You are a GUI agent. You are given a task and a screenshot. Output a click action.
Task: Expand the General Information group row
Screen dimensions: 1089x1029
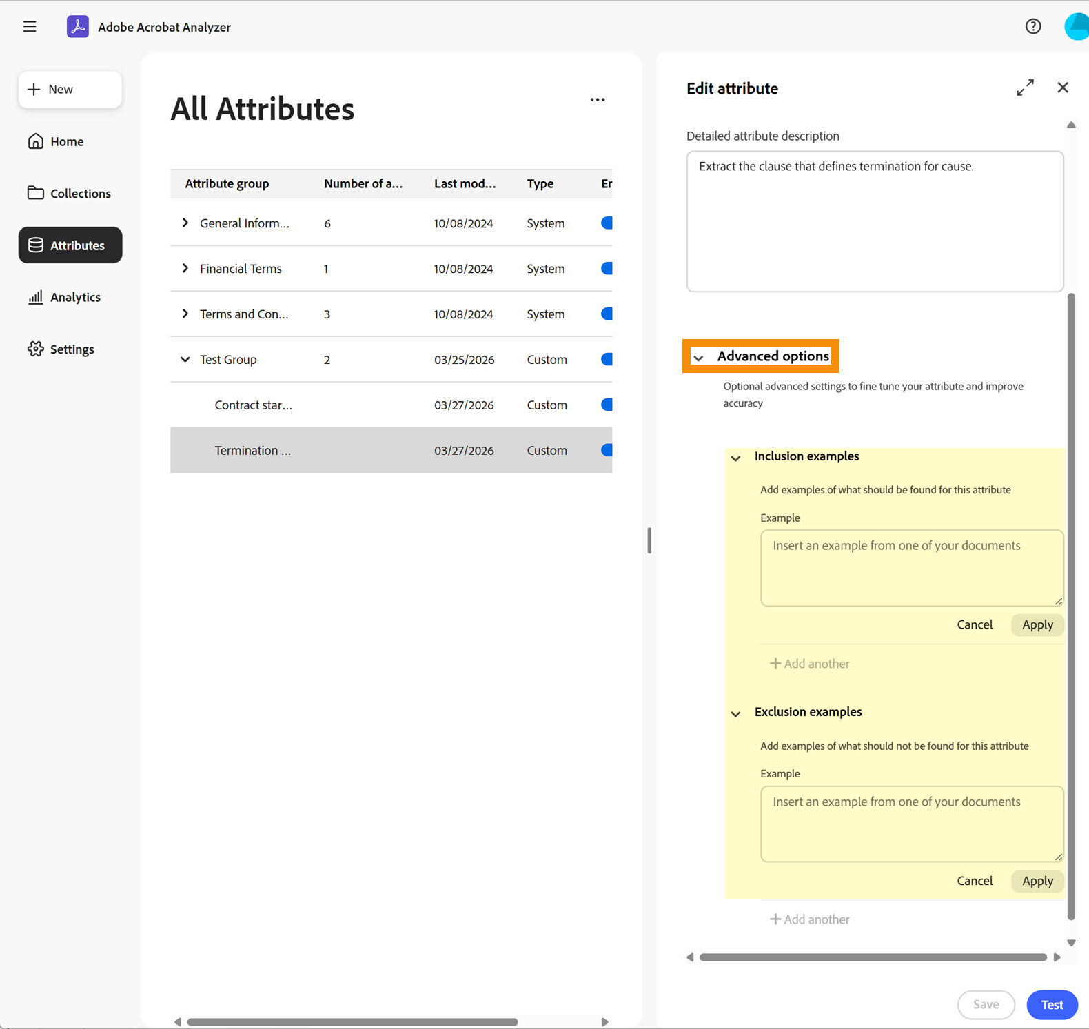pos(185,223)
